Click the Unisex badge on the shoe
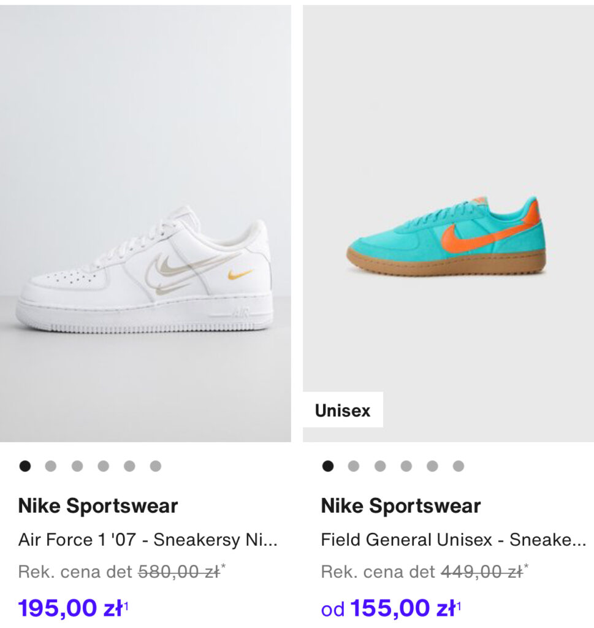594x628 pixels. coord(343,410)
